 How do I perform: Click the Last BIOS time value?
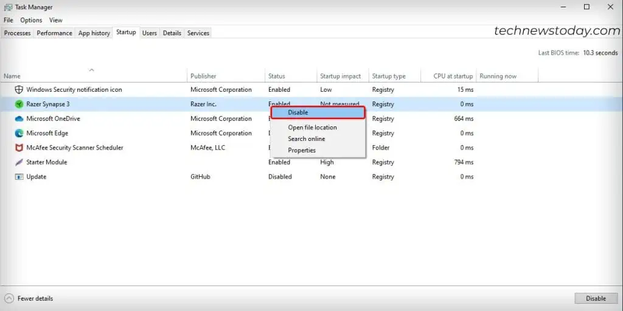[x=600, y=53]
